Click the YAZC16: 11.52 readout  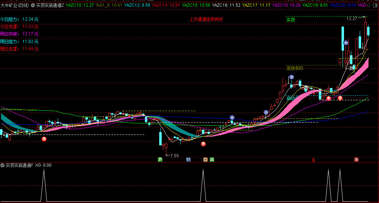[226, 5]
